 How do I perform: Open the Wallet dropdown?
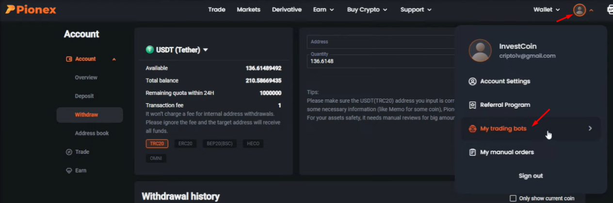547,10
